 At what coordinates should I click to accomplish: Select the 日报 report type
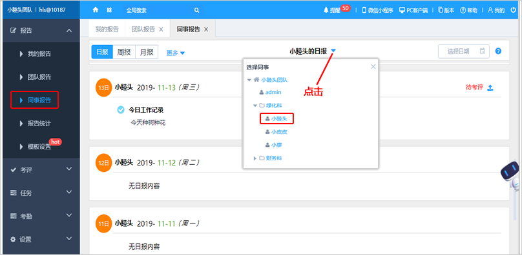point(102,52)
